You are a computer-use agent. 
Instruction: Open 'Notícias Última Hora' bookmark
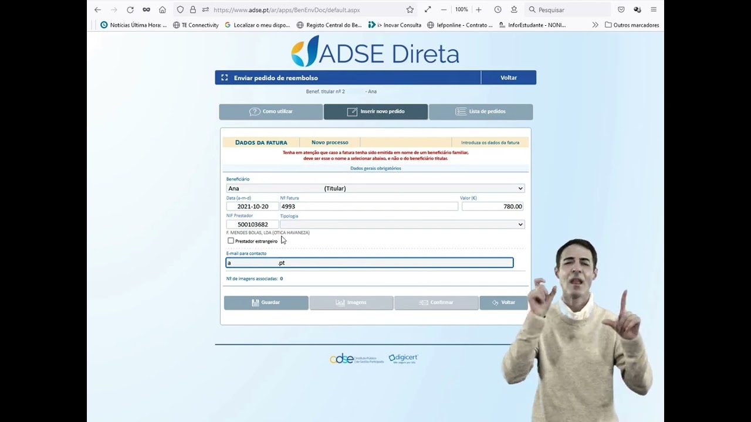click(134, 25)
